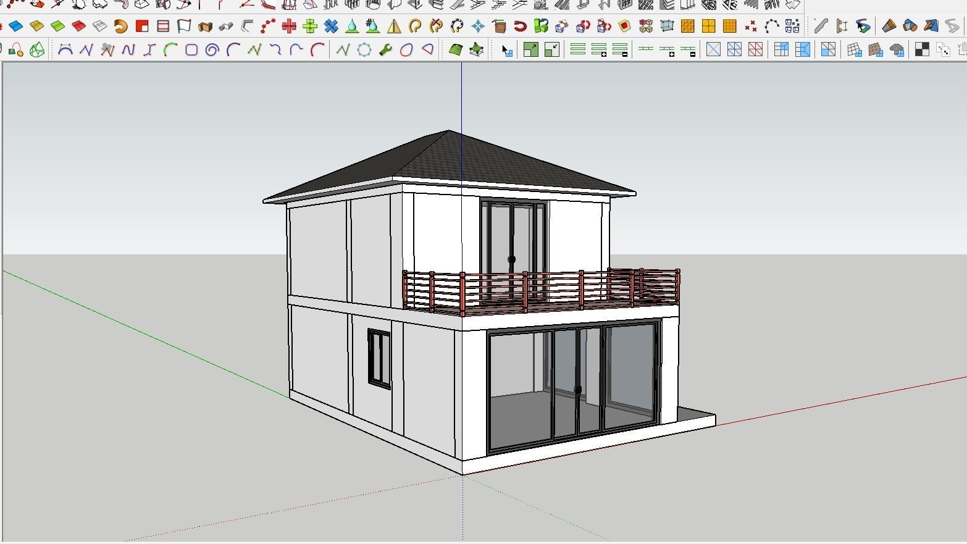Click the red dotted polyline icon
Screen dimensions: 967x544
pyautogui.click(x=268, y=26)
